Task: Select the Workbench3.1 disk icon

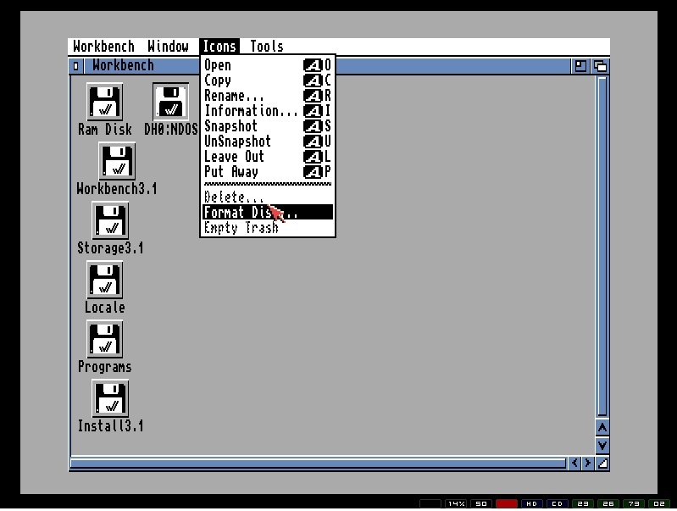Action: point(117,161)
